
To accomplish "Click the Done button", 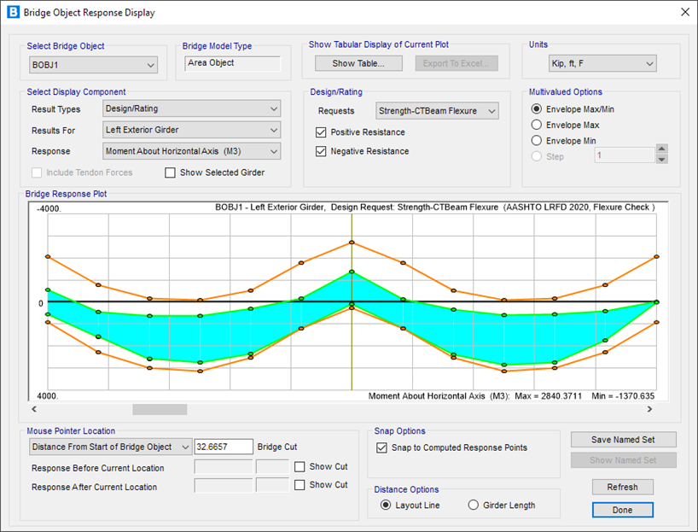I will click(623, 510).
